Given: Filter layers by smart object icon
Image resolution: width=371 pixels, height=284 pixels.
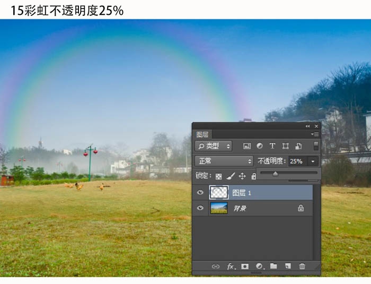Looking at the screenshot, I should [298, 146].
